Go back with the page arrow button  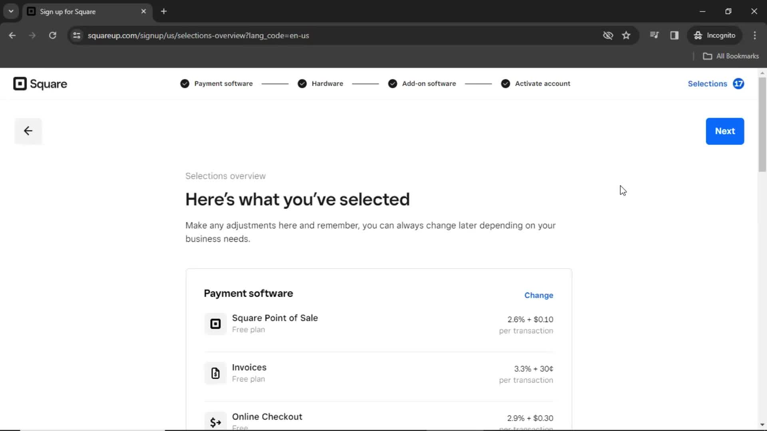click(28, 131)
